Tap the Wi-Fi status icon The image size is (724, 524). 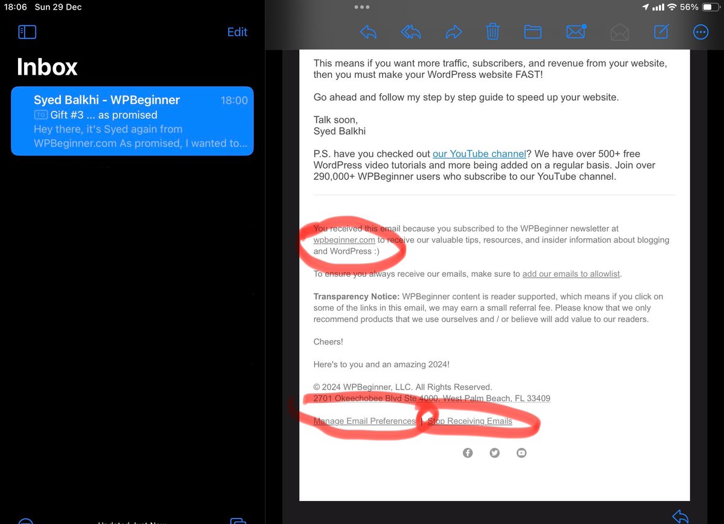(671, 7)
